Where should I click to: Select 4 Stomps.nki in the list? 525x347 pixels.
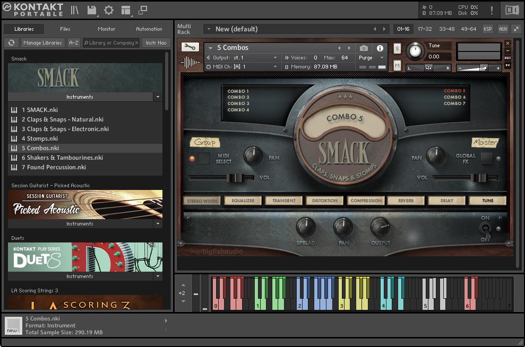pos(40,138)
